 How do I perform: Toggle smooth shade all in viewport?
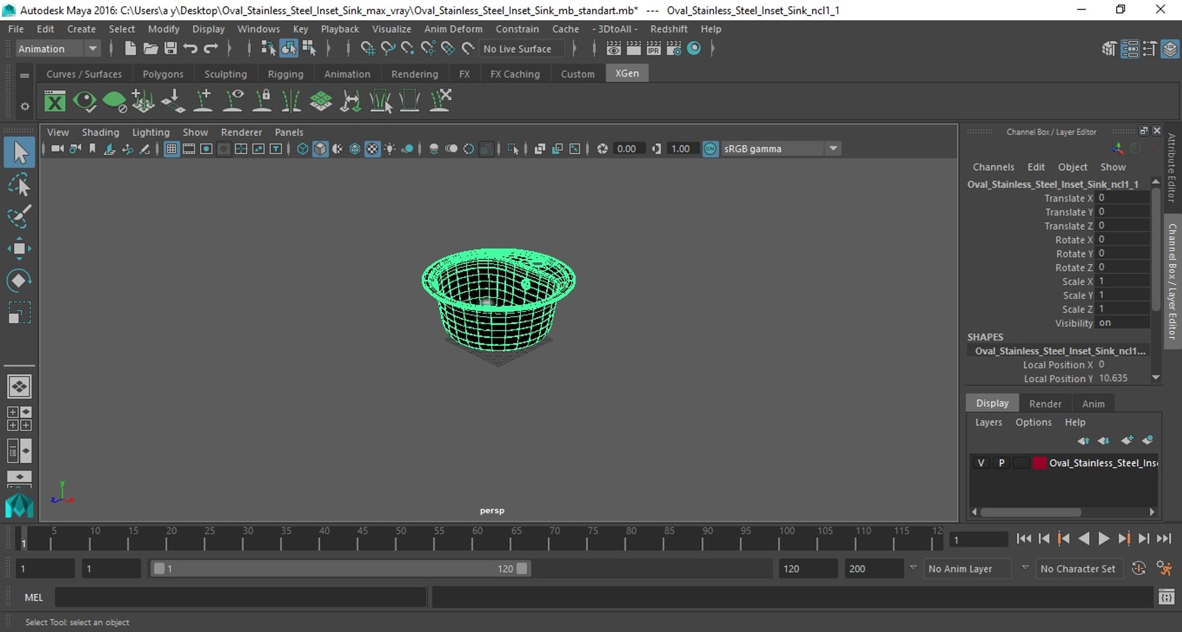(320, 149)
